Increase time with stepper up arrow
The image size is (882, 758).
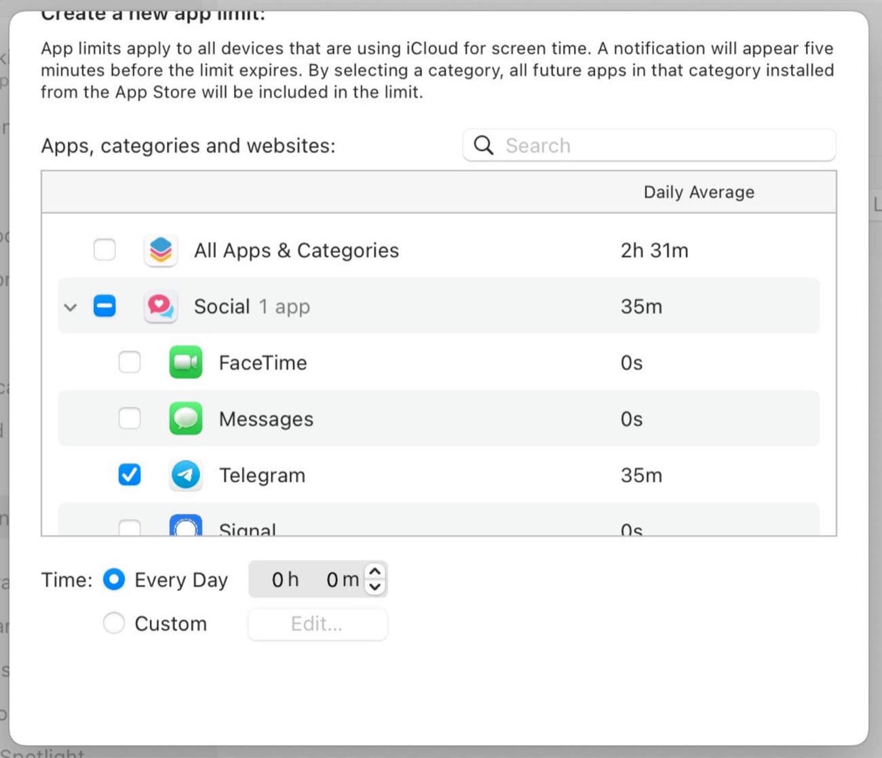[x=375, y=572]
